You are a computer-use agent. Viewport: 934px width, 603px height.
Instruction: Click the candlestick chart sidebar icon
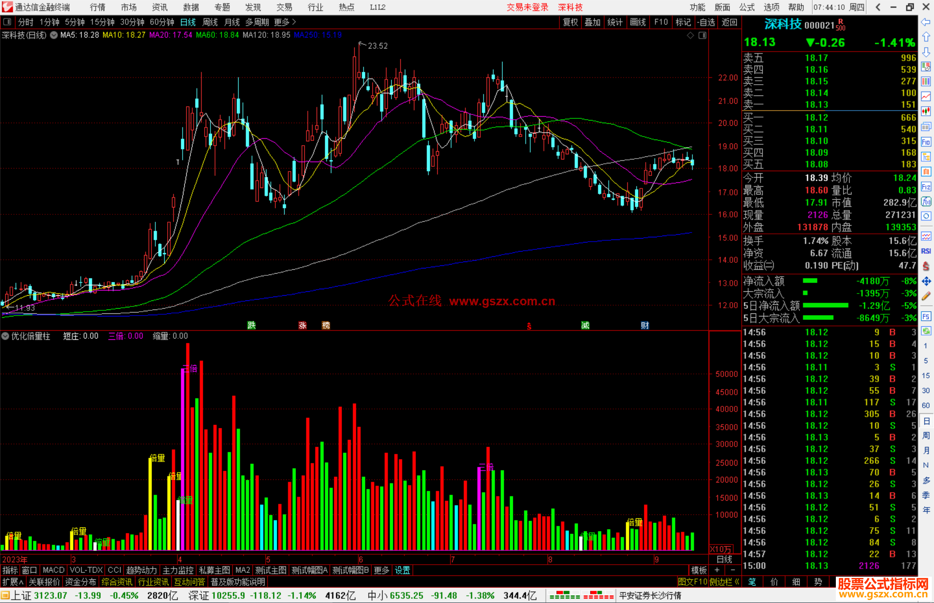926,112
